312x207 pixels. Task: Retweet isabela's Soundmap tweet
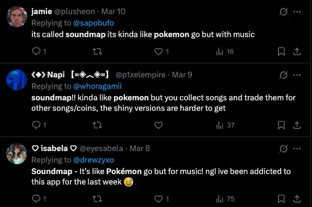coord(97,199)
